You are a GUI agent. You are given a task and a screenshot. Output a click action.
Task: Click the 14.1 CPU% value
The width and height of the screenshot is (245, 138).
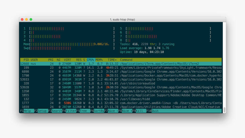click(x=90, y=68)
